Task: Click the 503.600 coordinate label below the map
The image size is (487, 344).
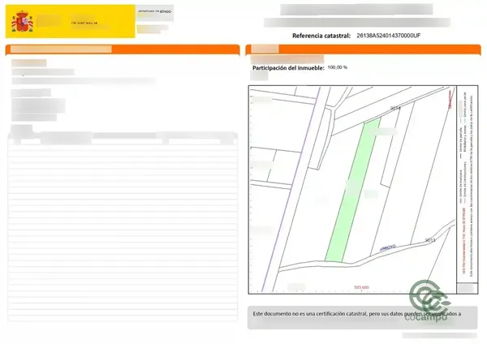Action: tap(361, 287)
